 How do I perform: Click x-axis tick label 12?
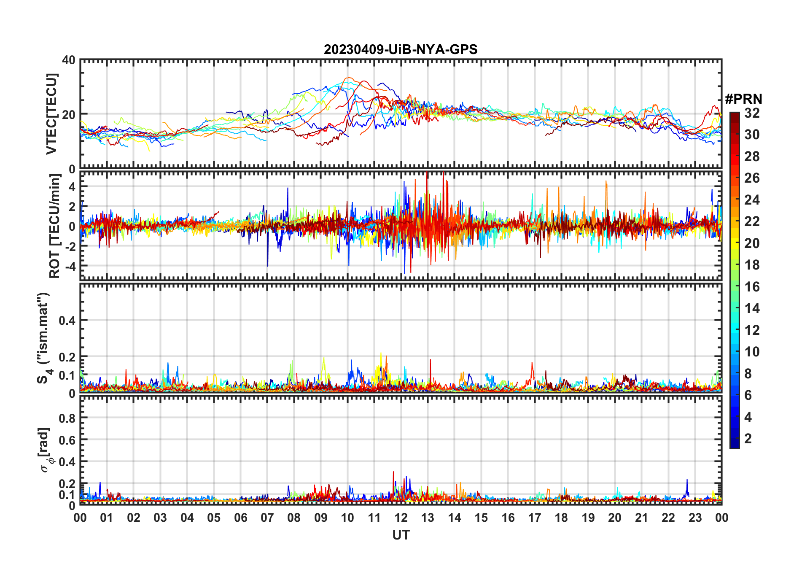[x=401, y=518]
